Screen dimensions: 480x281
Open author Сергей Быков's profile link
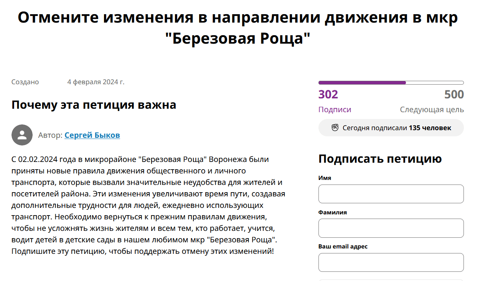[92, 135]
